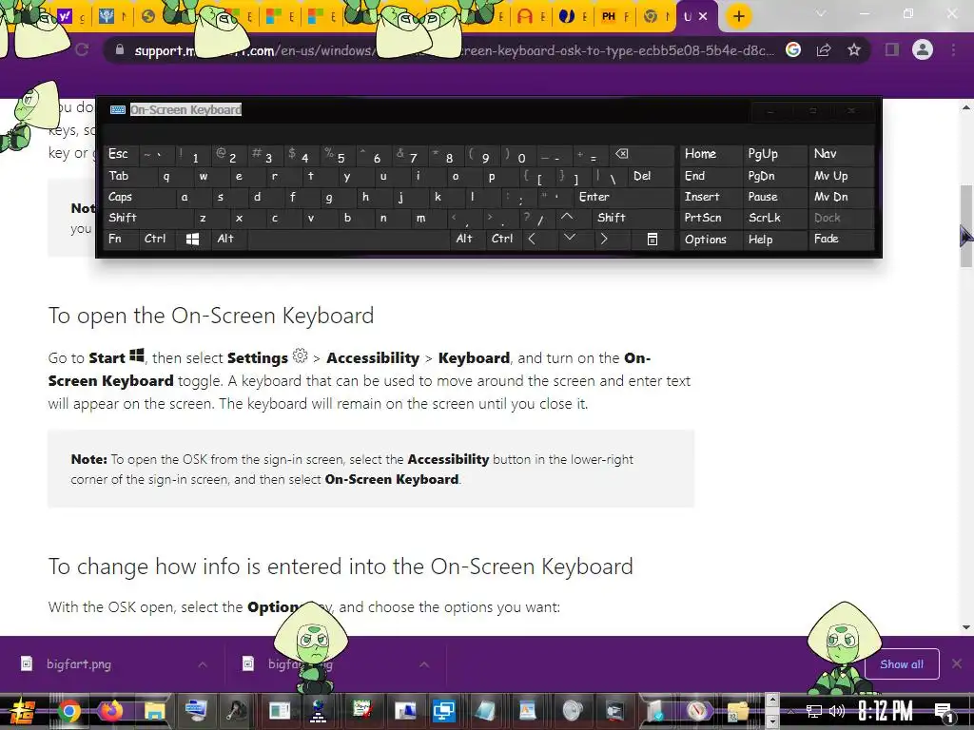Image resolution: width=974 pixels, height=730 pixels.
Task: Open the volume control in the system tray
Action: (x=837, y=711)
